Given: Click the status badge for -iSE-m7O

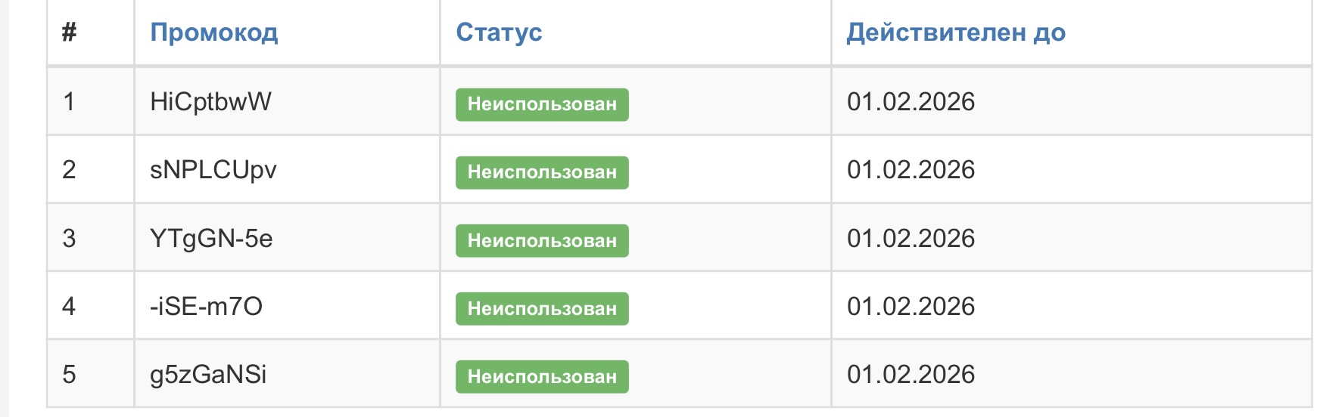Looking at the screenshot, I should [x=542, y=309].
